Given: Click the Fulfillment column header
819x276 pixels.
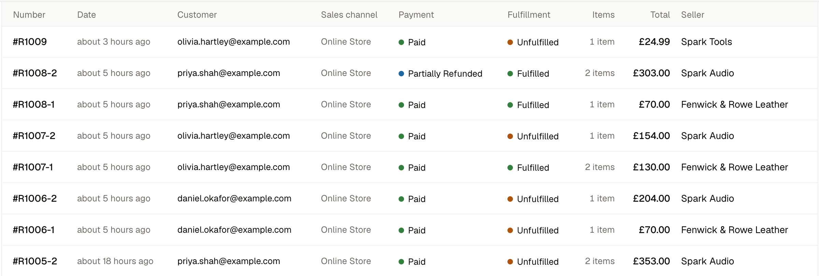Looking at the screenshot, I should (529, 15).
